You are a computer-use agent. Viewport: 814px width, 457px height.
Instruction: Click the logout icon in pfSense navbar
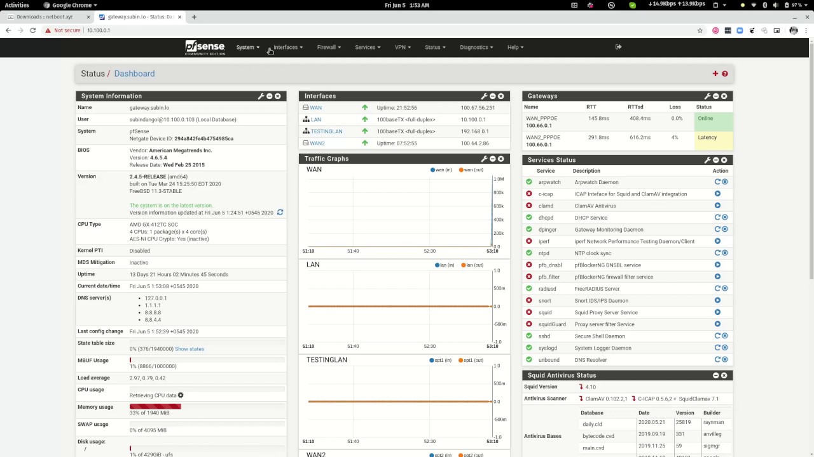click(618, 47)
